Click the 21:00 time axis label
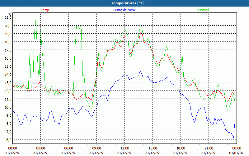Screen dimensions: 249x156 coord(209,148)
